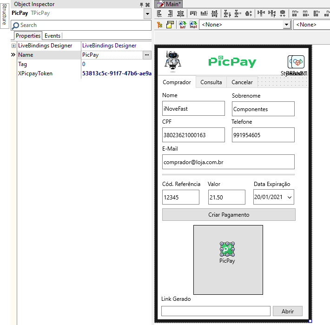Click the last grid-size icon, tall bars with up arrow
Image resolution: width=330 pixels, height=325 pixels.
pyautogui.click(x=317, y=13)
